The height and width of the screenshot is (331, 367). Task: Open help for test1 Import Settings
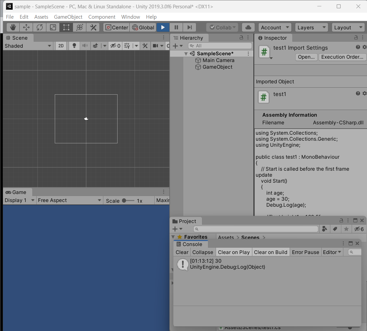point(358,47)
